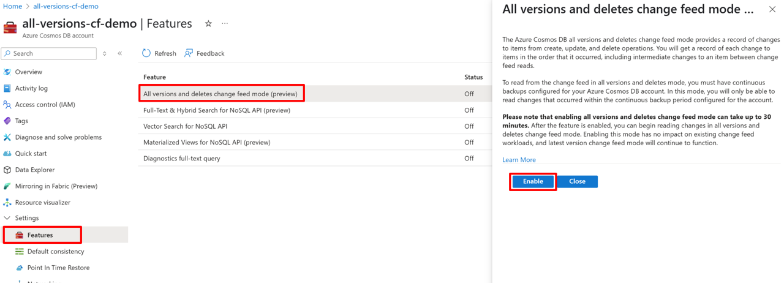Select Vector Search for NoSQL API row
This screenshot has width=784, height=283.
(315, 126)
